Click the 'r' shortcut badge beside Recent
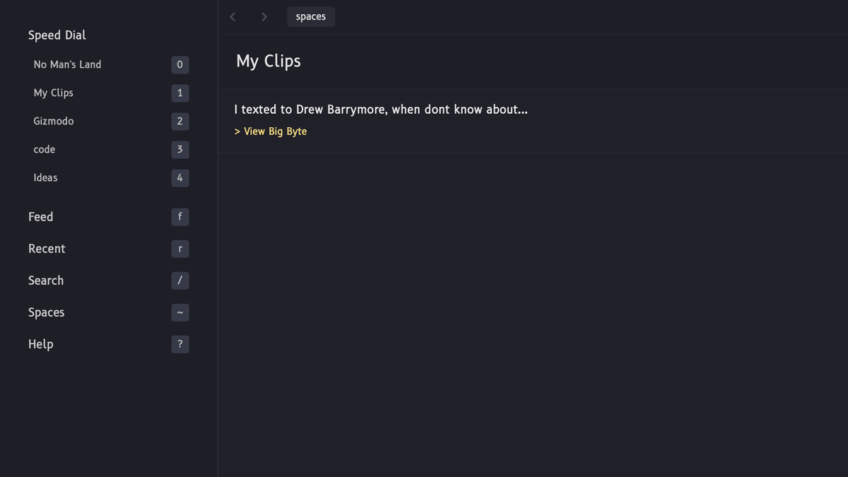The image size is (848, 477). tap(179, 249)
